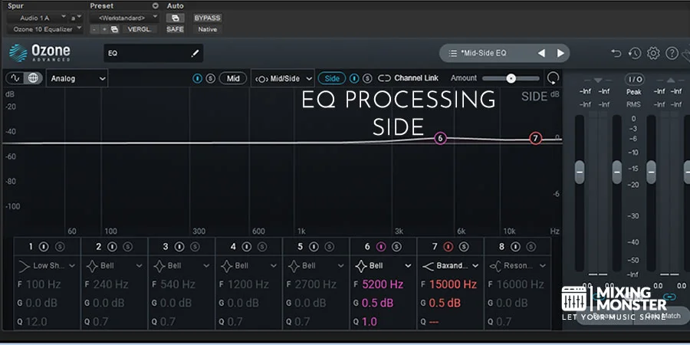The image size is (690, 345).
Task: Click the plus preset button
Action: tap(104, 29)
